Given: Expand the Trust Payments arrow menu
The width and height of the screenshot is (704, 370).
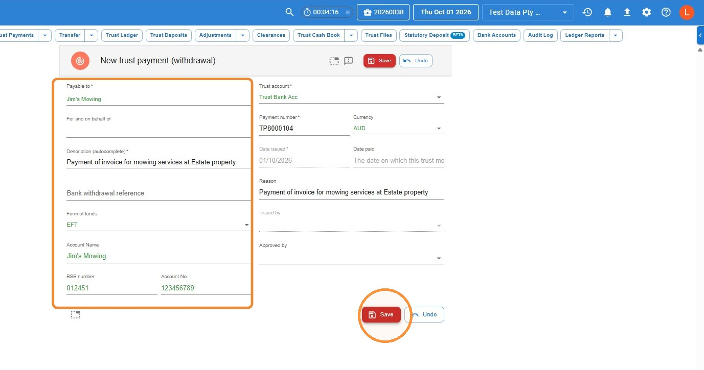Looking at the screenshot, I should pyautogui.click(x=45, y=35).
